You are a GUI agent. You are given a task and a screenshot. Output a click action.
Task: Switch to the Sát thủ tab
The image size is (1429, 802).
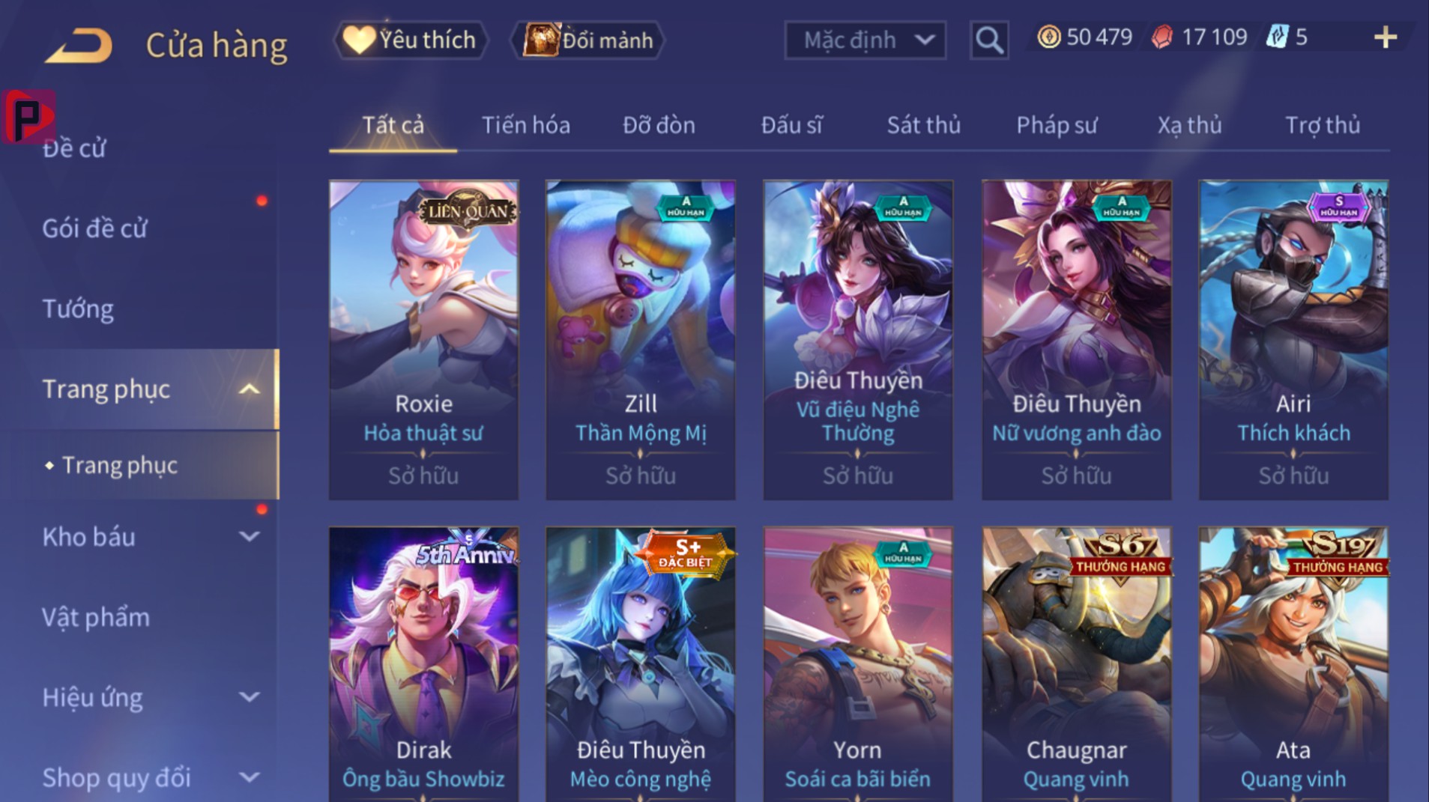click(923, 125)
